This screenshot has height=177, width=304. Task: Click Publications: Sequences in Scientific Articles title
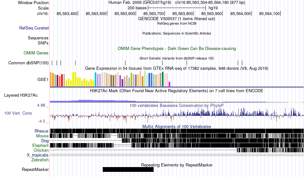tap(177, 33)
